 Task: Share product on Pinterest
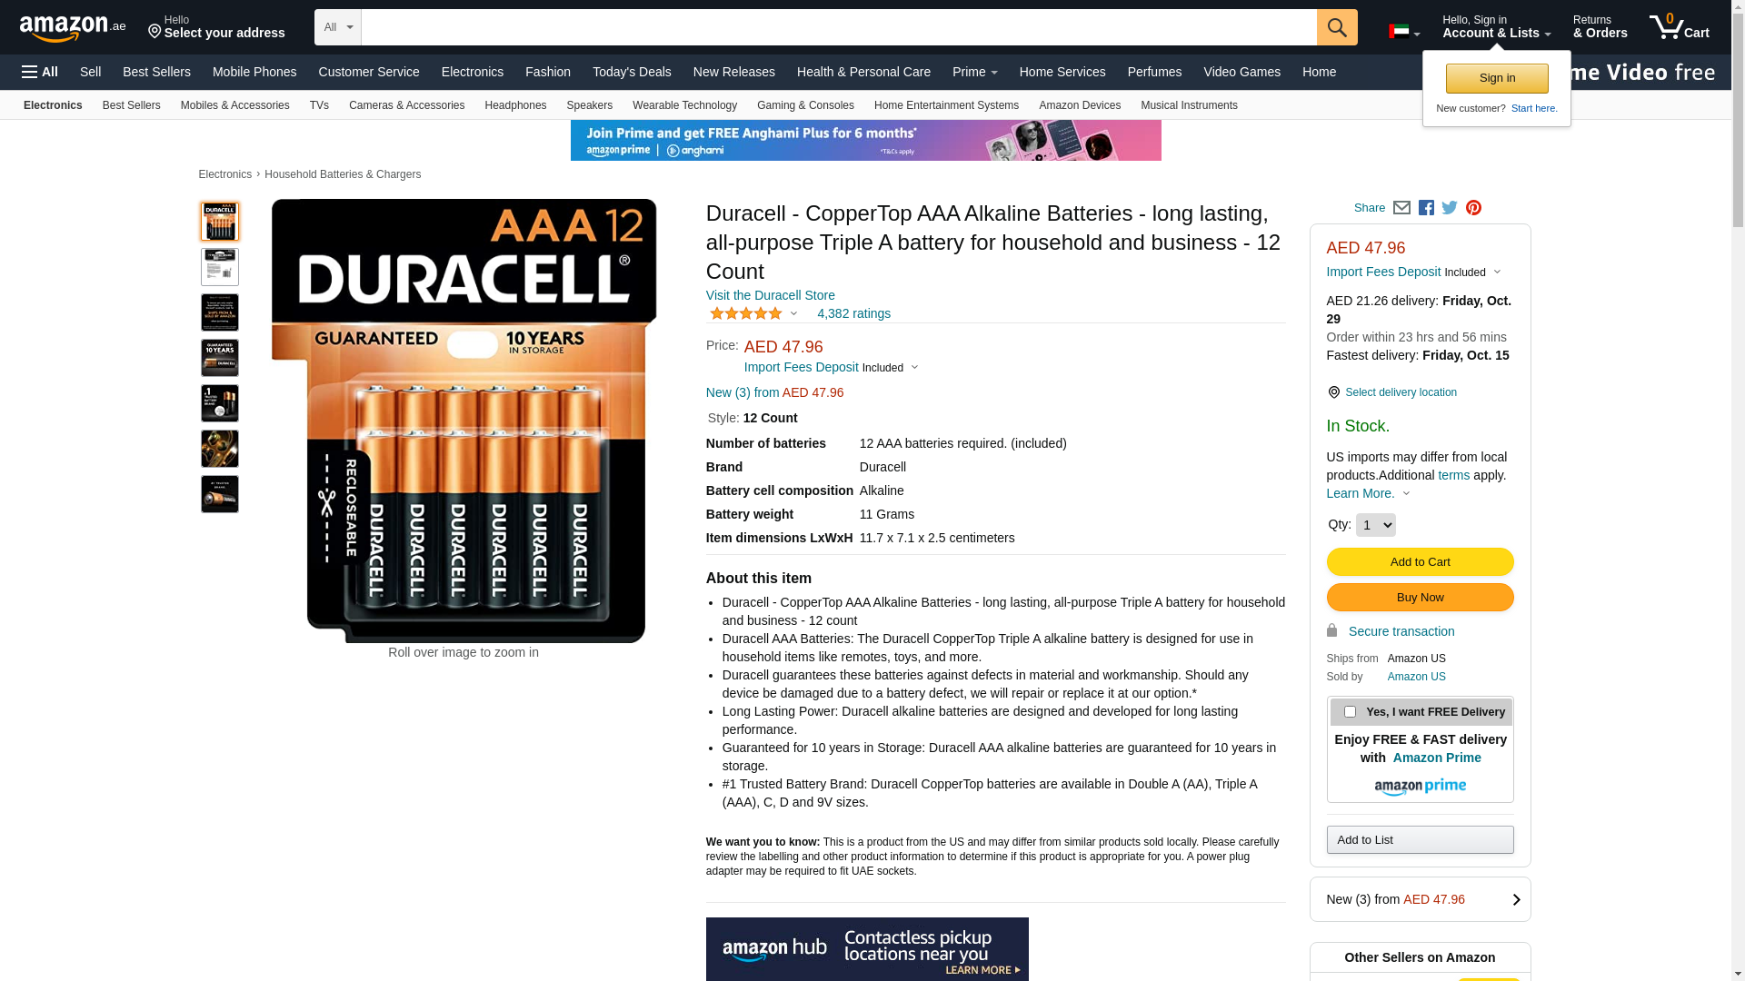click(x=1473, y=208)
